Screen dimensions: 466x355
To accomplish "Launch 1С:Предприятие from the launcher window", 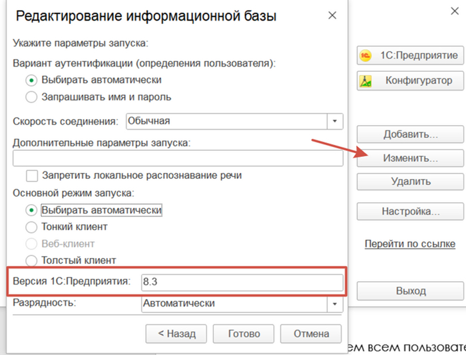I will pyautogui.click(x=410, y=55).
